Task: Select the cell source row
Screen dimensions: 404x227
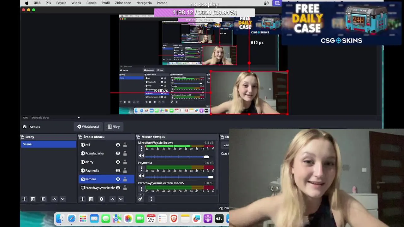Action: point(106,145)
